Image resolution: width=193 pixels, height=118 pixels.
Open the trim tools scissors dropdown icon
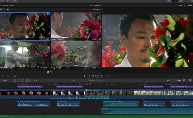pyautogui.click(x=9, y=76)
